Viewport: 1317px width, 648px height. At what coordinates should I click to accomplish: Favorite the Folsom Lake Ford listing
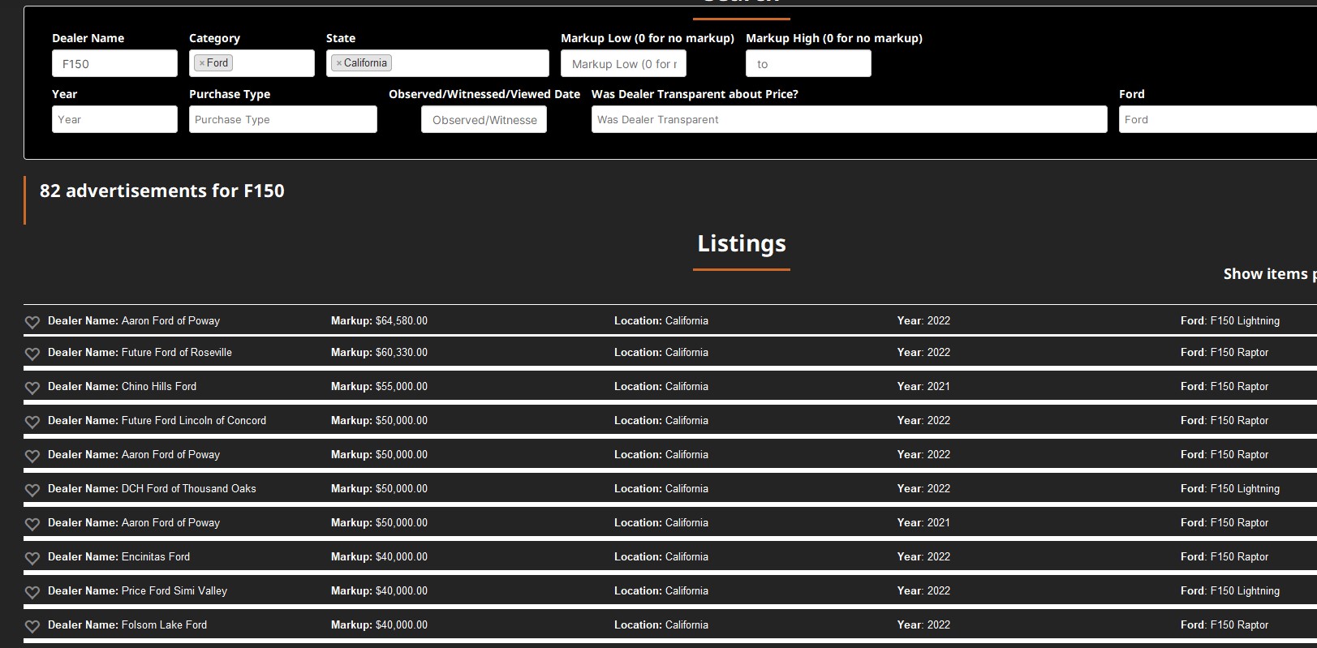tap(32, 626)
